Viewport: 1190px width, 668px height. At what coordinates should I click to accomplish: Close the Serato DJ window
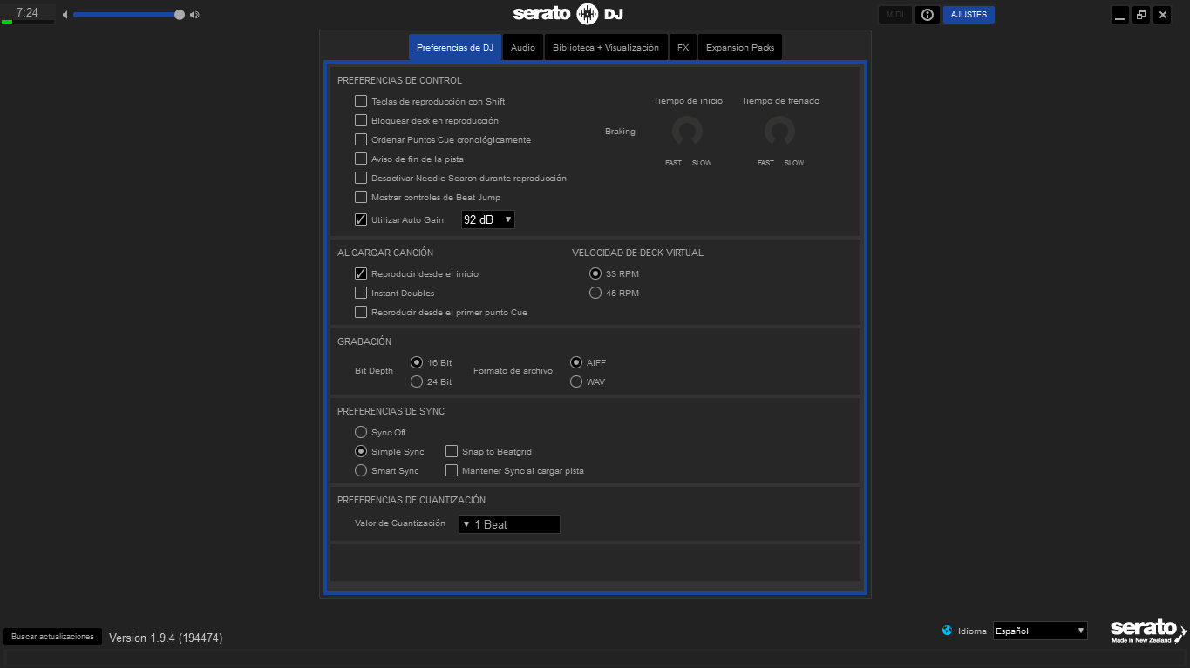pyautogui.click(x=1162, y=15)
